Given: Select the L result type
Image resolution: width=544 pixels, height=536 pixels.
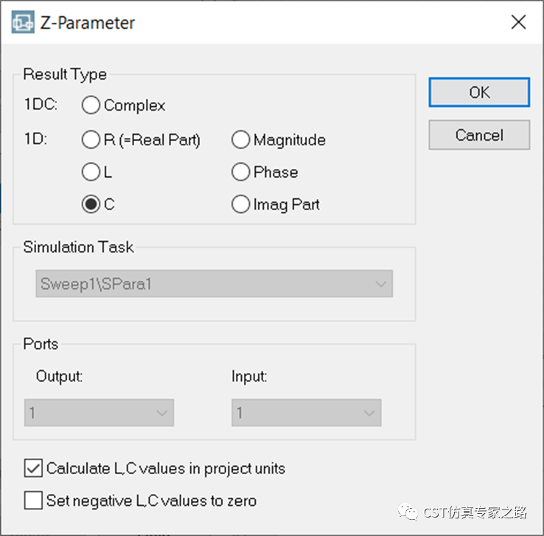Looking at the screenshot, I should tap(91, 173).
